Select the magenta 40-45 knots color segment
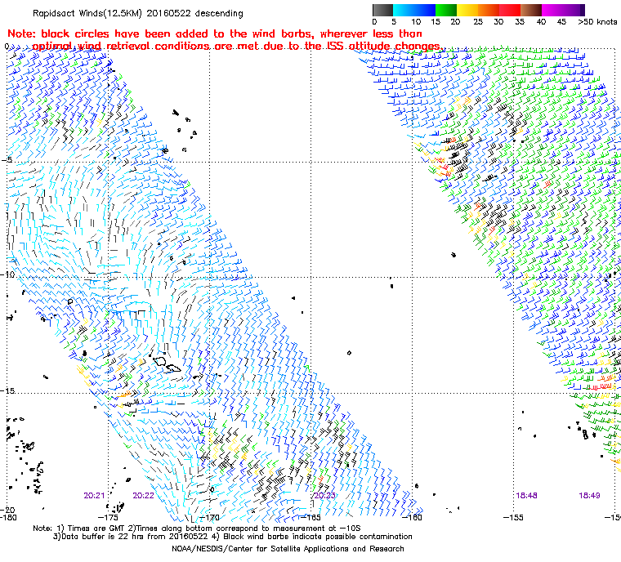The image size is (621, 562). coord(552,10)
